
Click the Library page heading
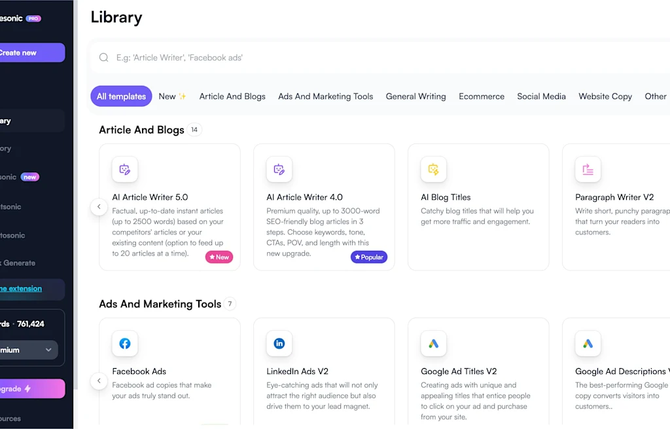116,18
